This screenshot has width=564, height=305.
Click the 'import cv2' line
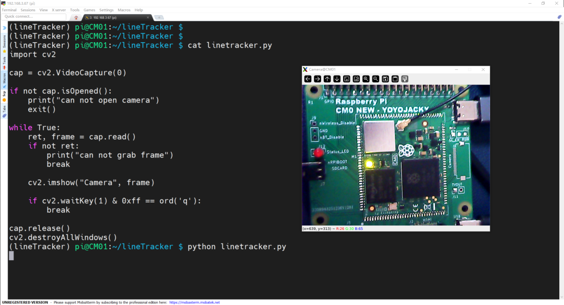pos(32,55)
